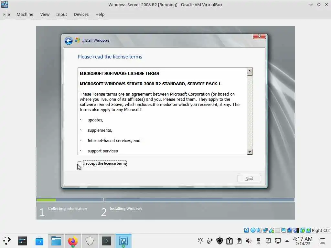Select the VirtualBox VM taskbar entry

coord(123,241)
